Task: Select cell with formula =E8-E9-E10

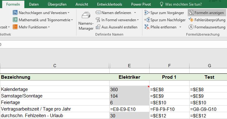Action: tap(130, 109)
